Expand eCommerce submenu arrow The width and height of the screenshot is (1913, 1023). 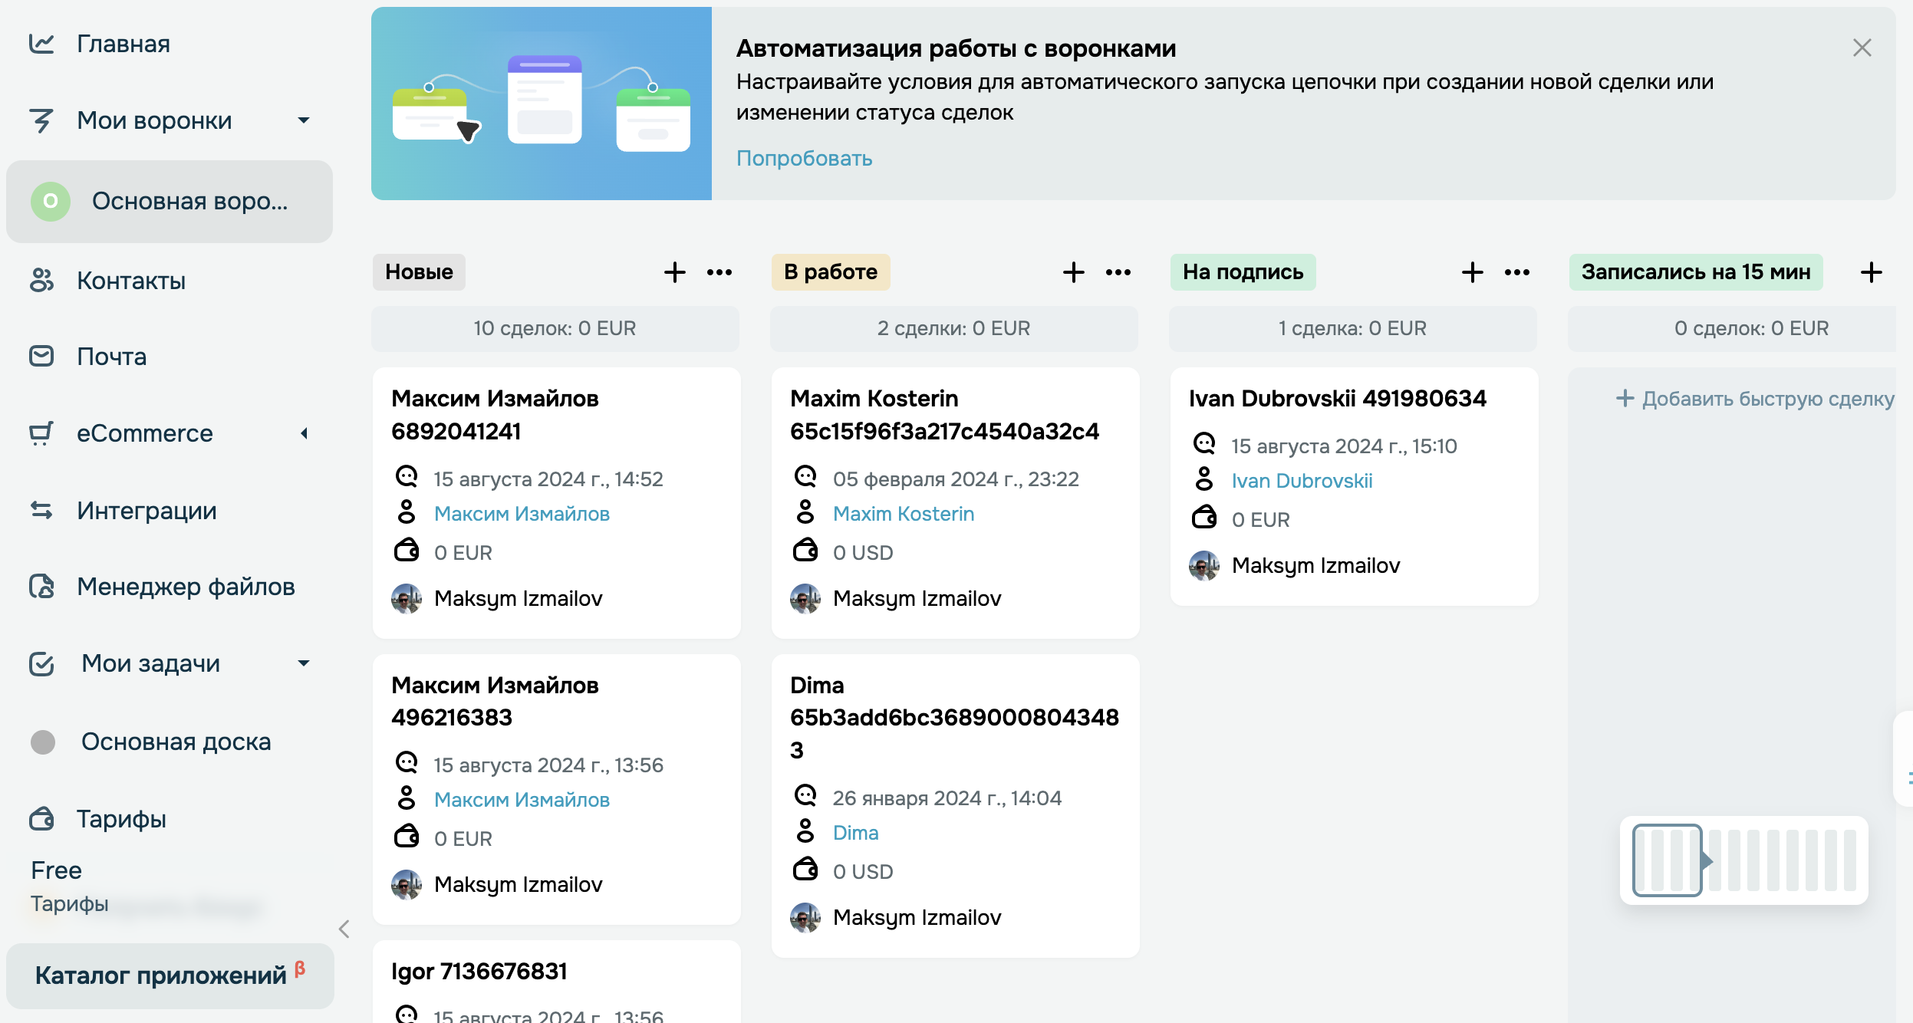coord(304,433)
